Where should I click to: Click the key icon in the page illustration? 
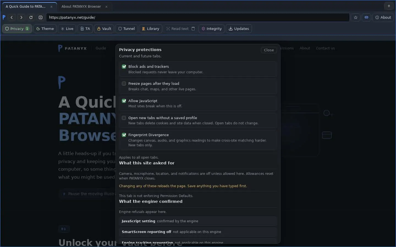pyautogui.click(x=328, y=113)
